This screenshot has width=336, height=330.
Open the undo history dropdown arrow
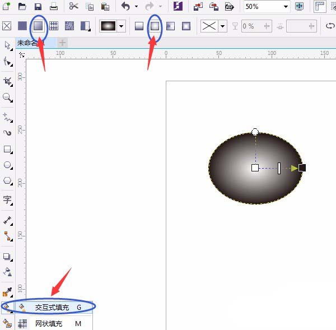click(x=136, y=6)
